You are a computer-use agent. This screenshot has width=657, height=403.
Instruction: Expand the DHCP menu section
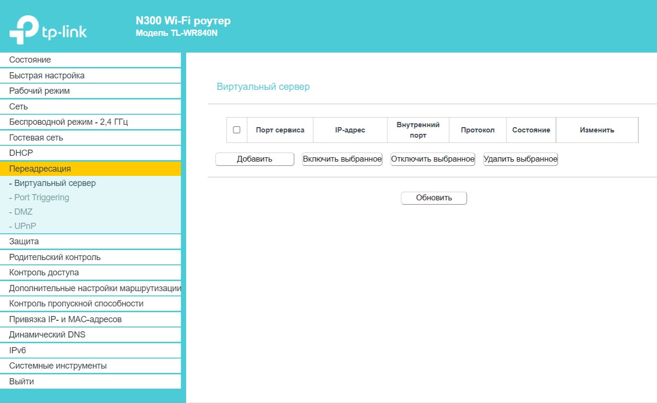coord(21,153)
